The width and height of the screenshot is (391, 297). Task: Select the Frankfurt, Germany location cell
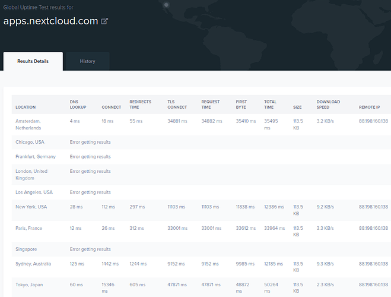tap(36, 156)
